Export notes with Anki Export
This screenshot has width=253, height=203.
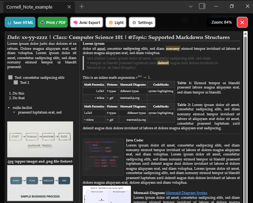click(x=87, y=23)
